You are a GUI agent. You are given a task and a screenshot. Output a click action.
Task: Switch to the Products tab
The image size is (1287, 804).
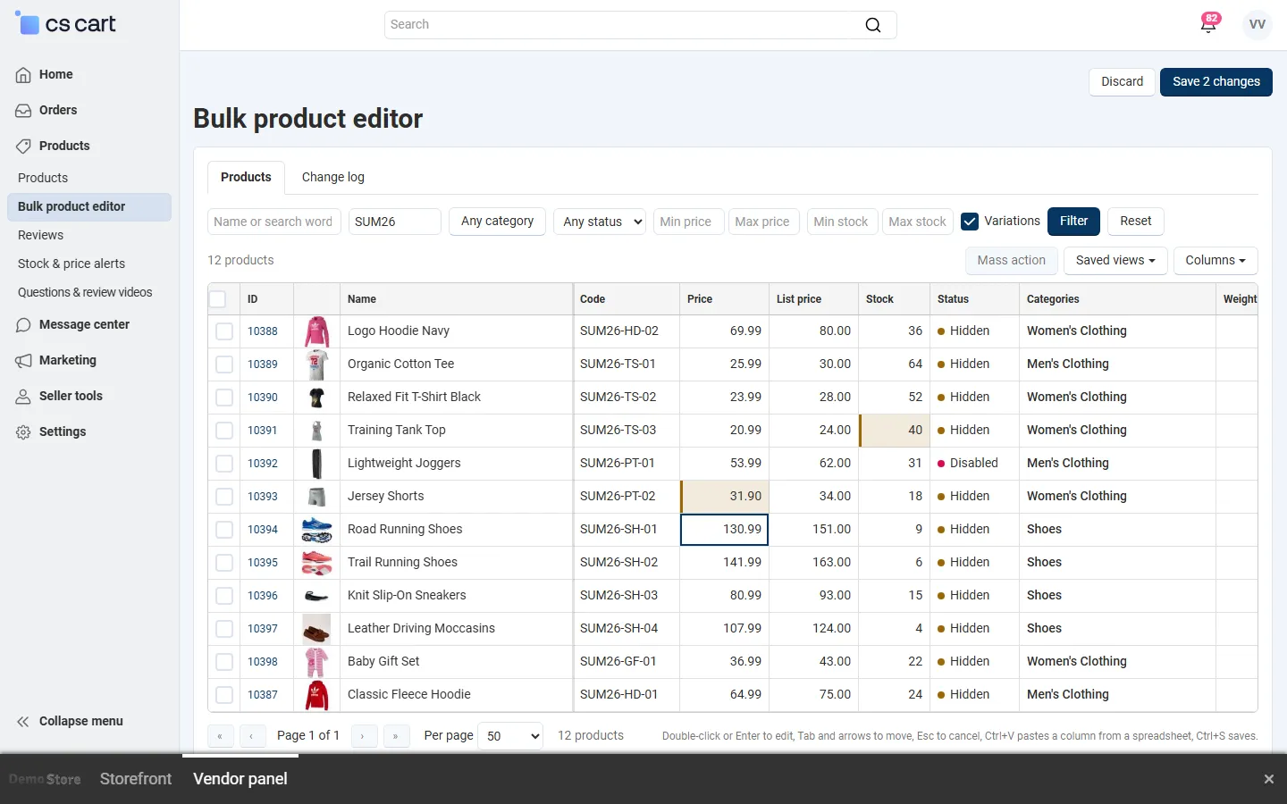coord(246,178)
